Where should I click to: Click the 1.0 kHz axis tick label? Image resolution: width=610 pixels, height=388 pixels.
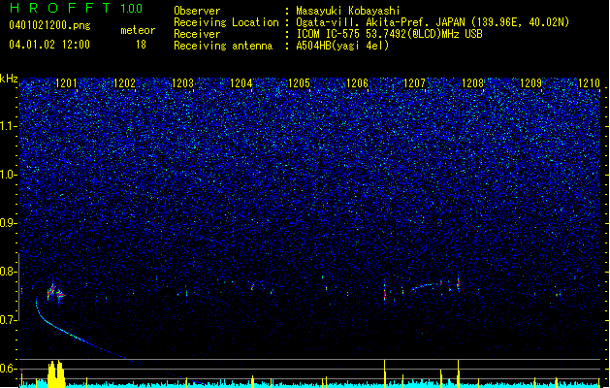pos(9,175)
